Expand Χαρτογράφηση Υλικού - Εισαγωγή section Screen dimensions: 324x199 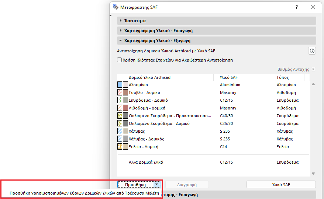(121, 31)
